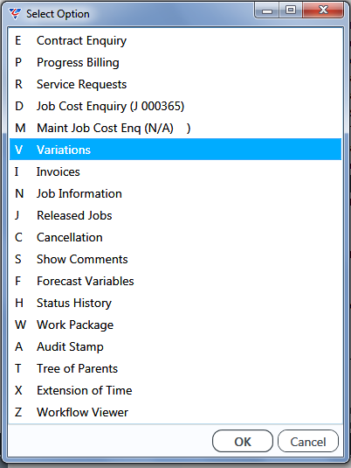Click the app logo icon in title bar
The height and width of the screenshot is (468, 351).
[15, 14]
